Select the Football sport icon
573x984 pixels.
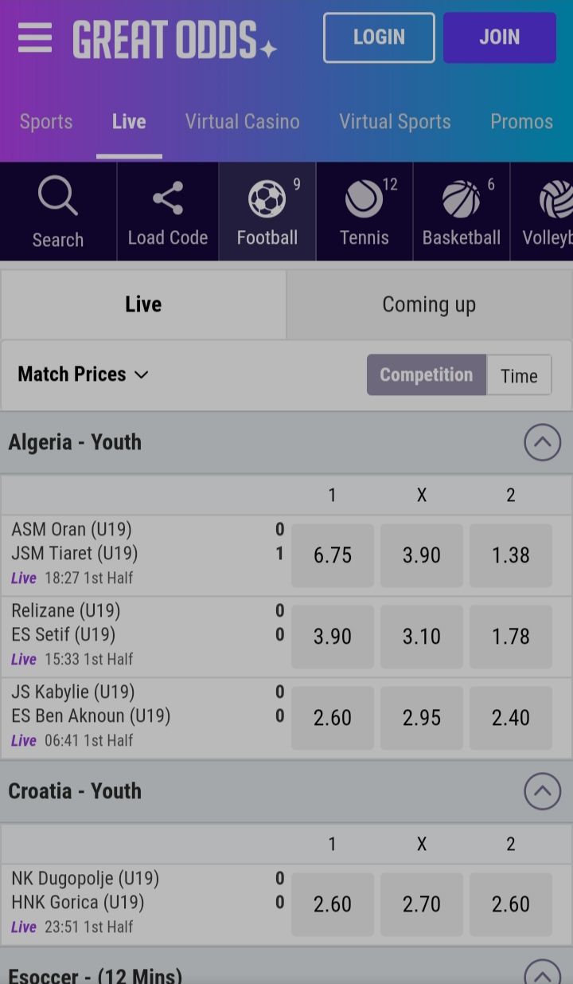(x=267, y=199)
